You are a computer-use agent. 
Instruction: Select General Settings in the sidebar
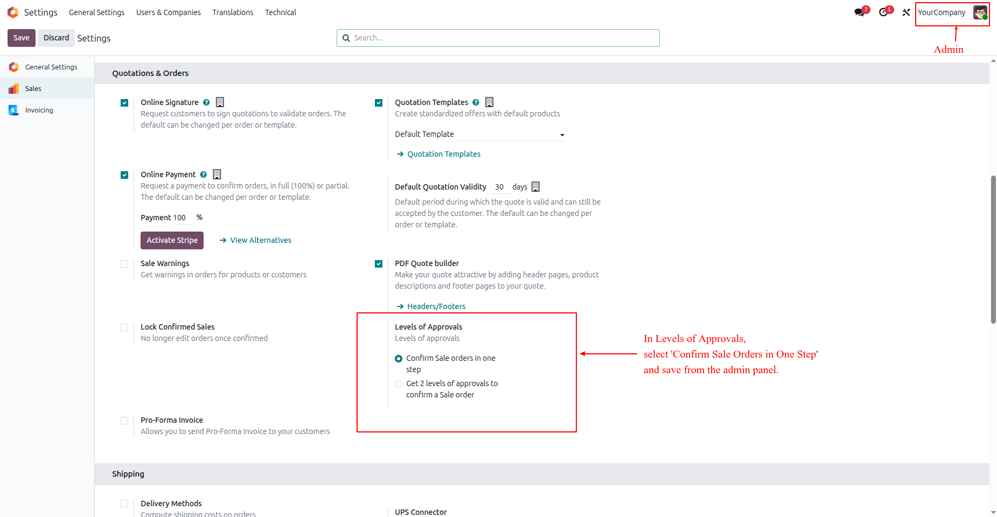(x=47, y=67)
